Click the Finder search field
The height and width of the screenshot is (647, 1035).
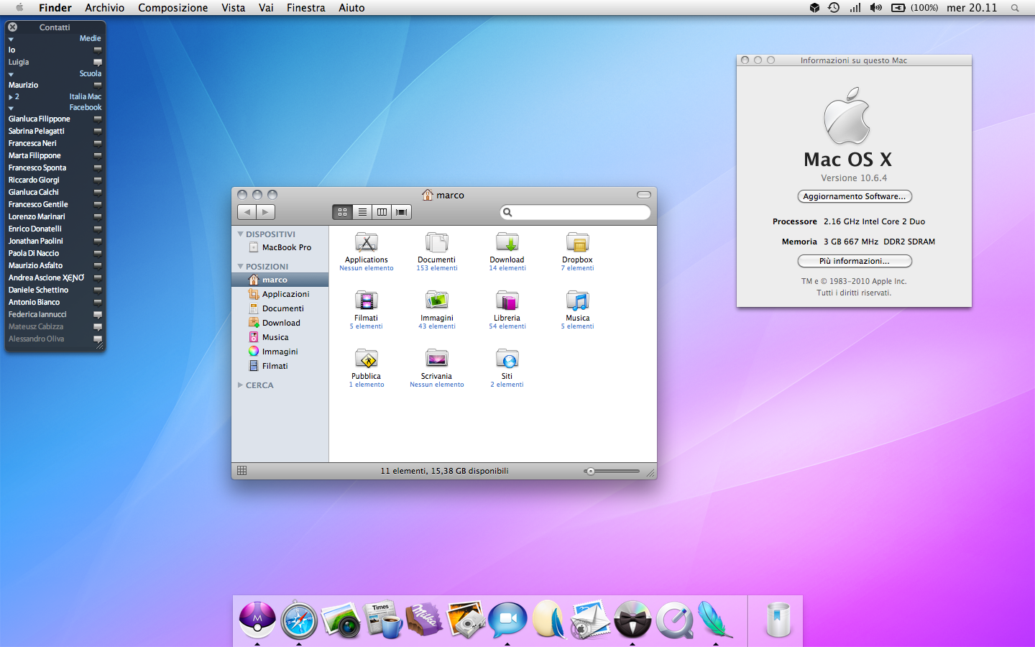(575, 212)
